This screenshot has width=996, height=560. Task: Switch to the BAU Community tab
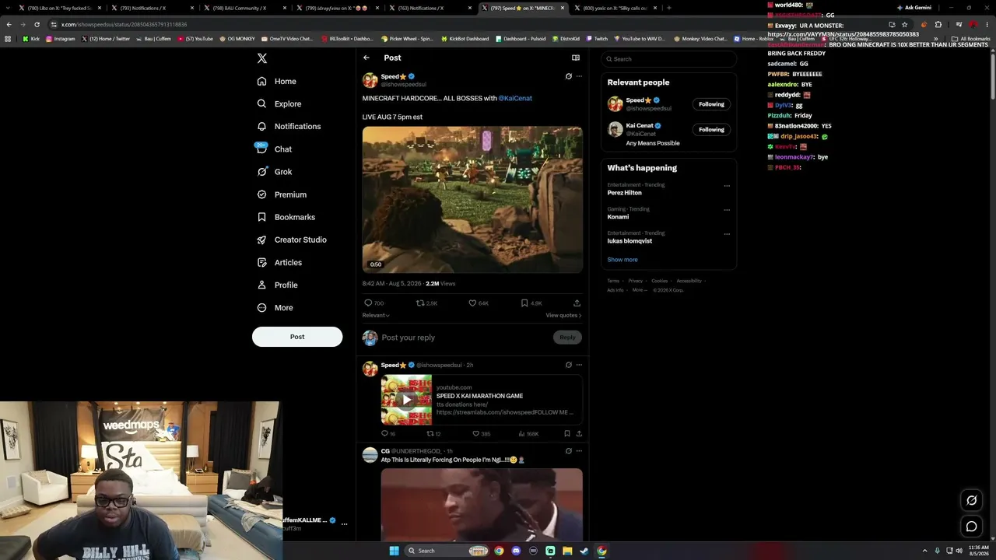coord(244,8)
